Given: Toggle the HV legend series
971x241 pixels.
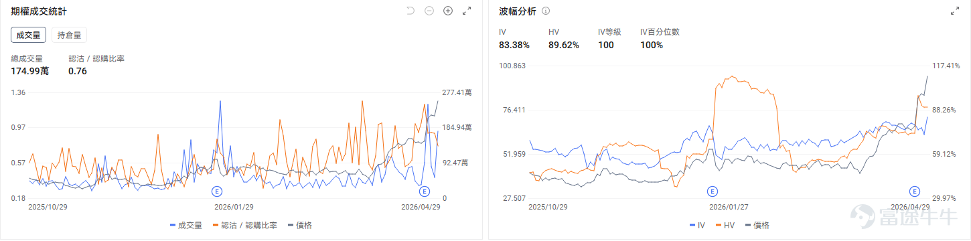Looking at the screenshot, I should coord(725,225).
